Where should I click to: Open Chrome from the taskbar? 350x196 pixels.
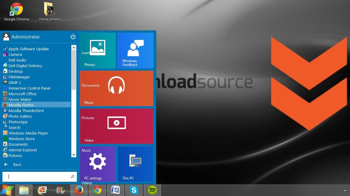point(97,190)
